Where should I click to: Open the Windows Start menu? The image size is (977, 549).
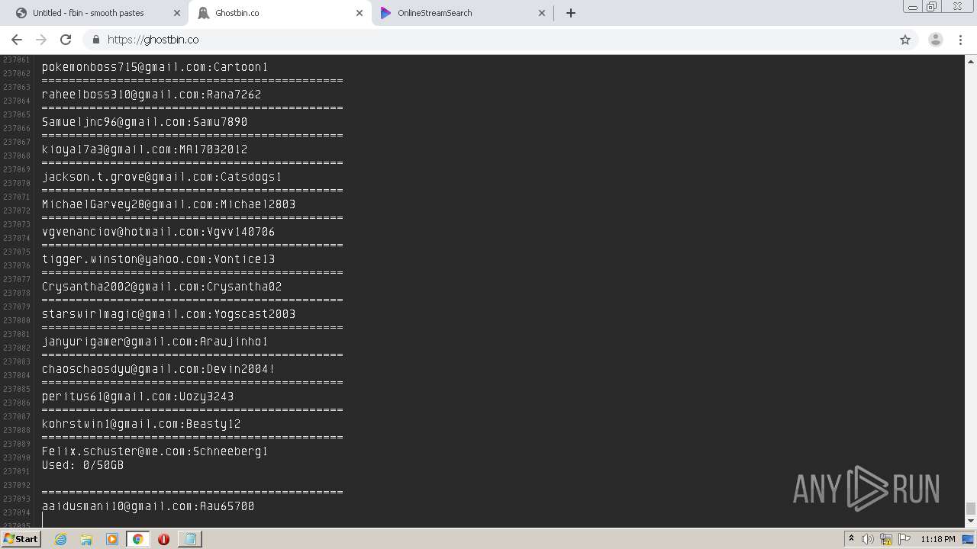tap(21, 538)
